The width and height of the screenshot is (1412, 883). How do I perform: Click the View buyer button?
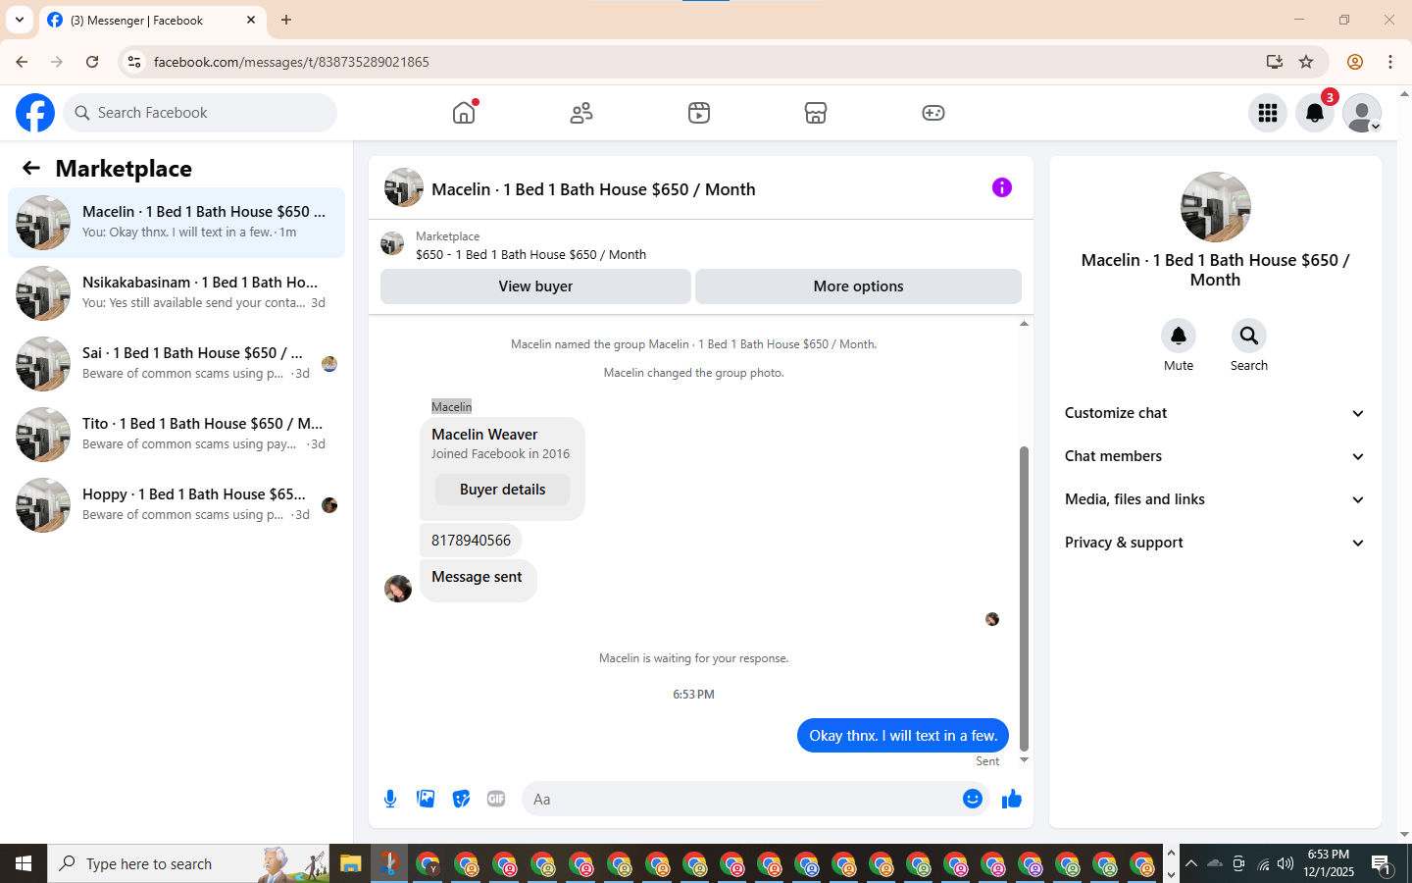[535, 286]
